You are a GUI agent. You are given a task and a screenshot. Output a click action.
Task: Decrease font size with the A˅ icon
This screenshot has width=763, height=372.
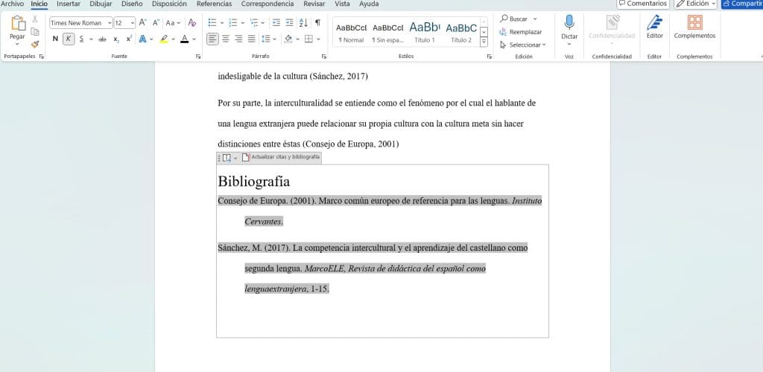click(156, 22)
